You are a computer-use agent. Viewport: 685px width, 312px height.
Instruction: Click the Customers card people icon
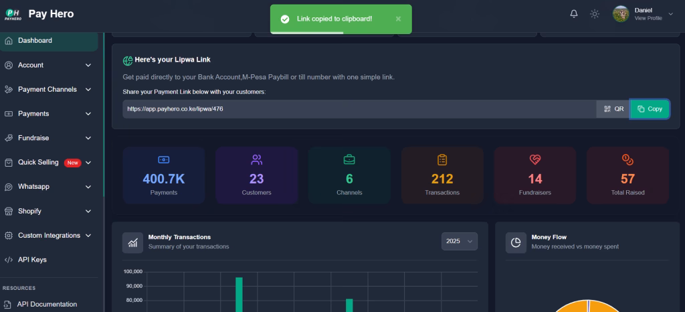coord(256,159)
